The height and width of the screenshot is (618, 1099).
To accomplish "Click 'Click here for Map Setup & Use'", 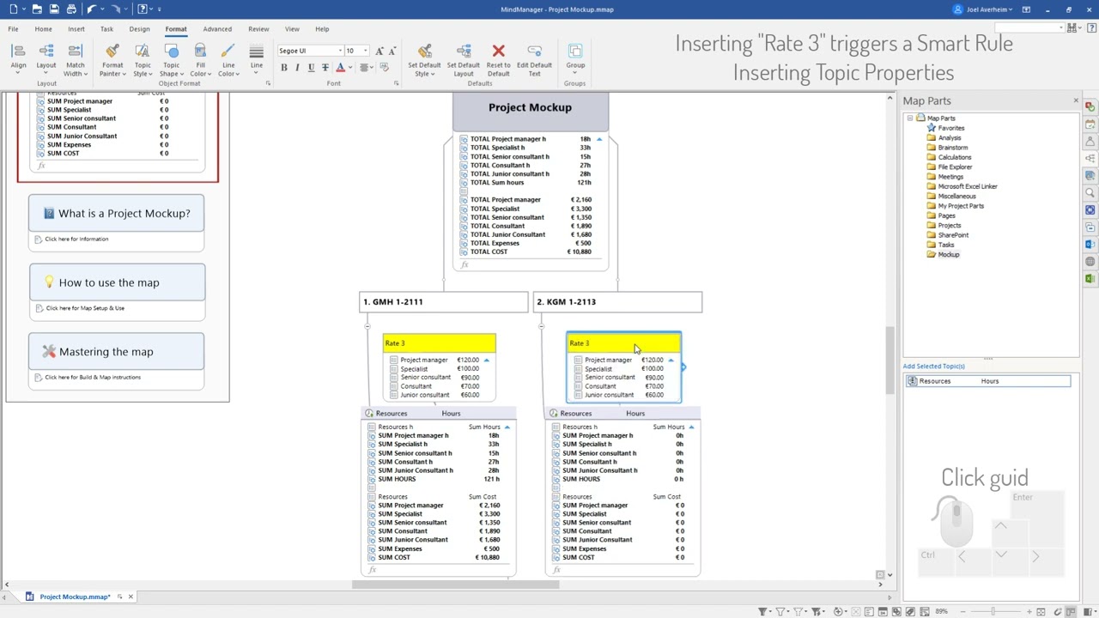I will [85, 308].
